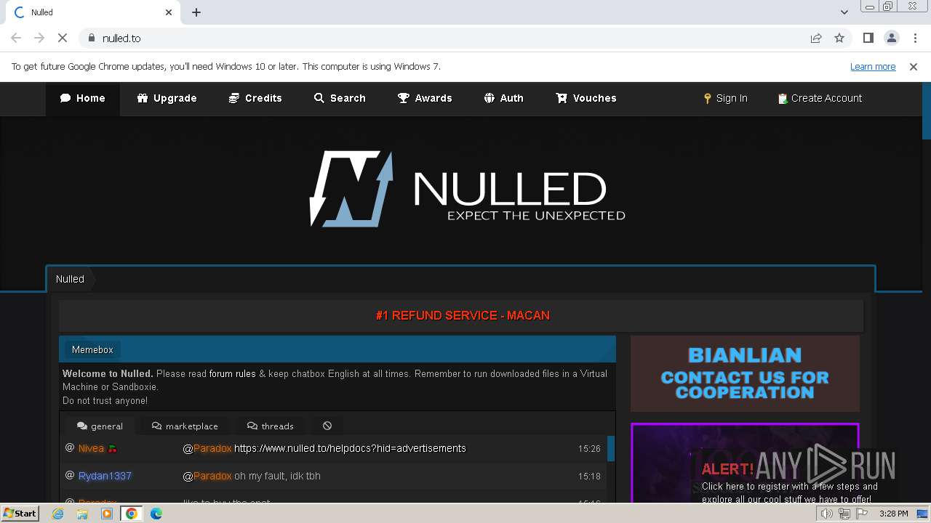931x523 pixels.
Task: Share this page icon
Action: pyautogui.click(x=816, y=38)
